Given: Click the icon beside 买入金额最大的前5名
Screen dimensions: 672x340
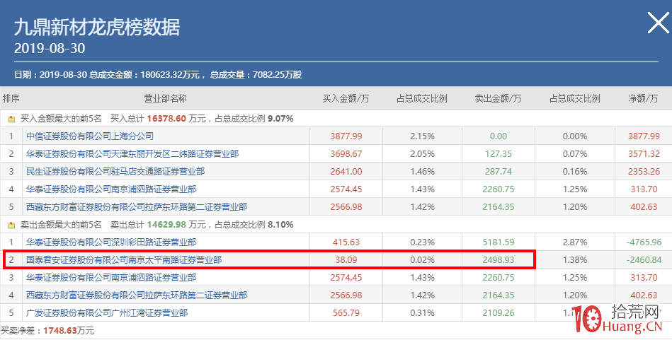Looking at the screenshot, I should [11, 119].
